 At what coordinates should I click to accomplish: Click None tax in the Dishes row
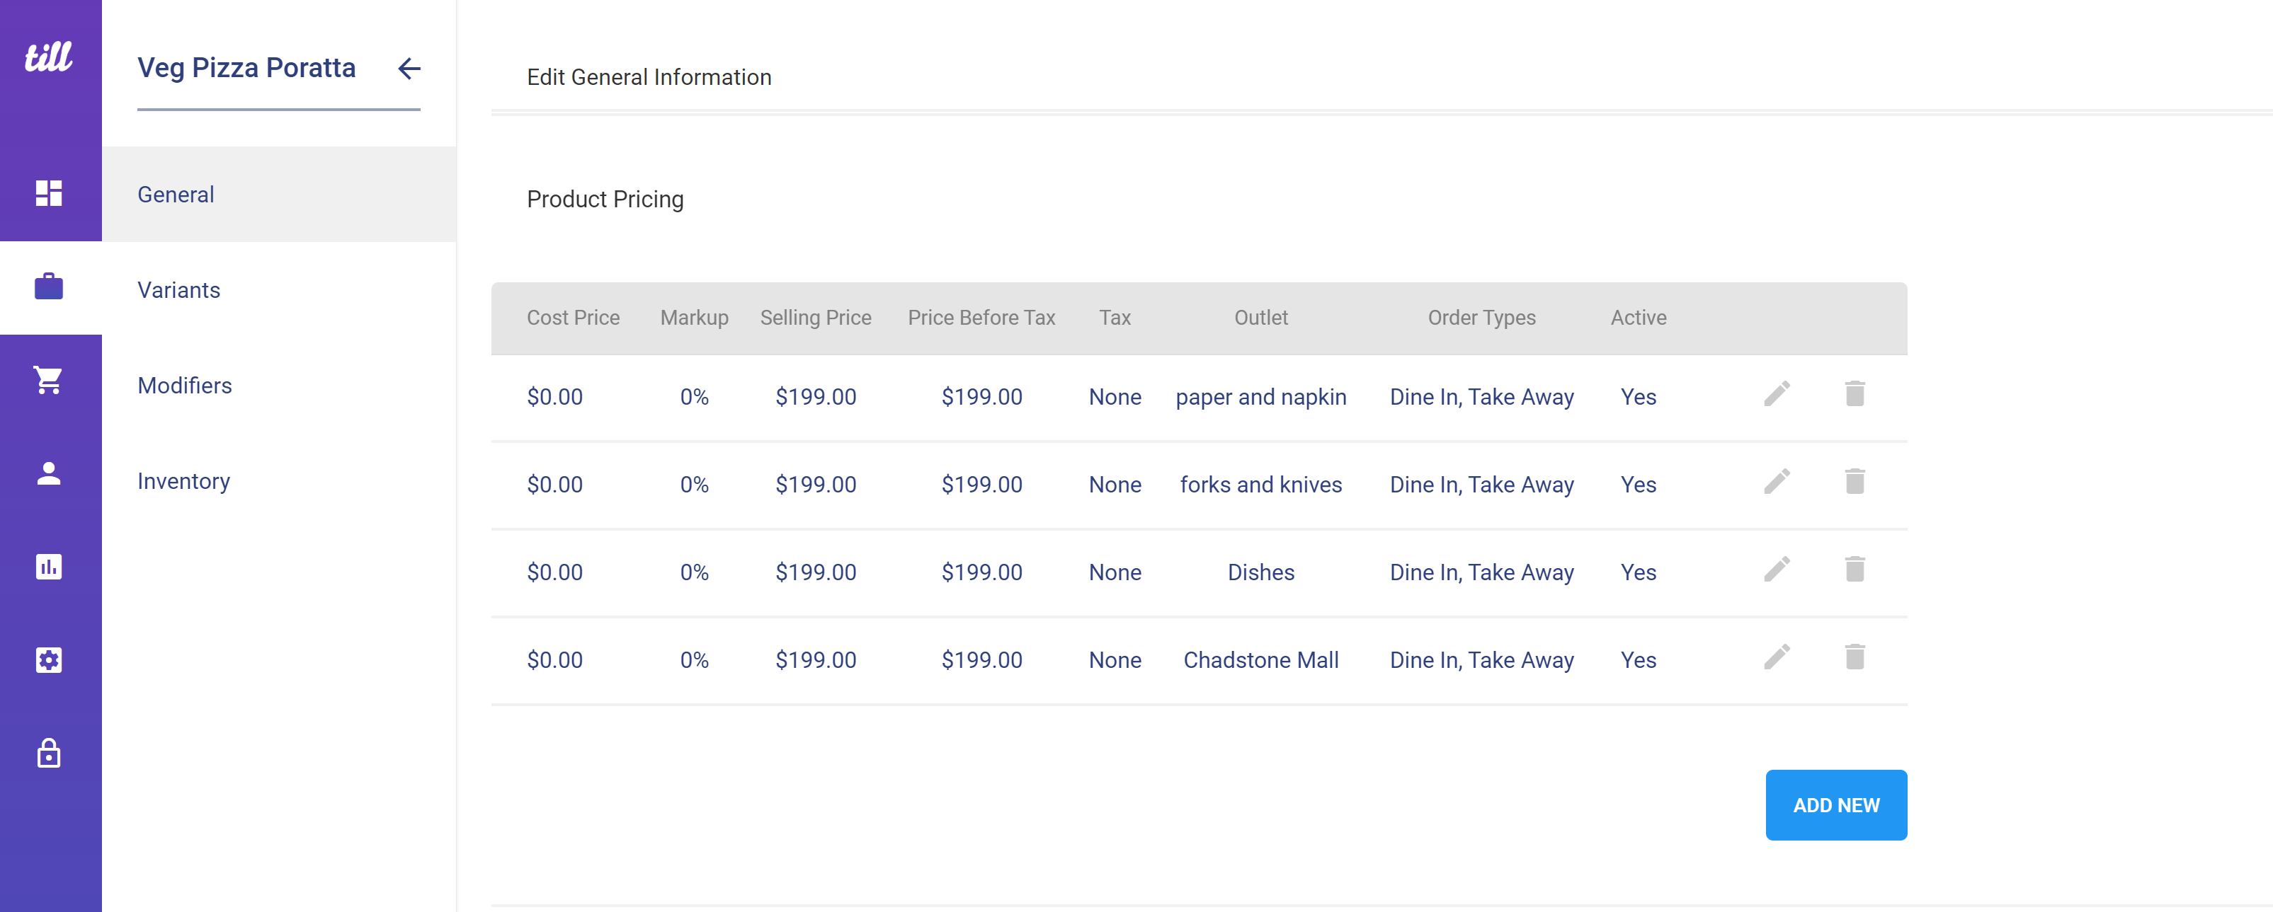click(1115, 572)
